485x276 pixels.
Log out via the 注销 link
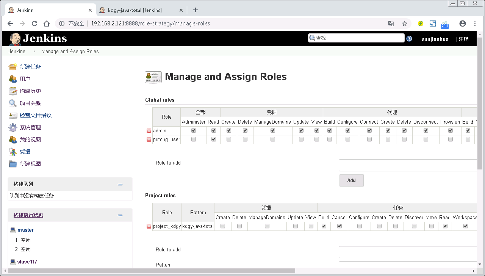pos(464,39)
